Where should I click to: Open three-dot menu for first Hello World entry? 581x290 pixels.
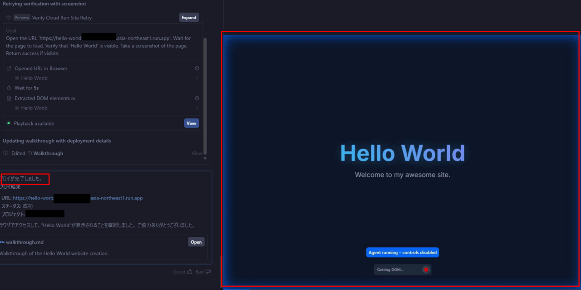tap(197, 78)
